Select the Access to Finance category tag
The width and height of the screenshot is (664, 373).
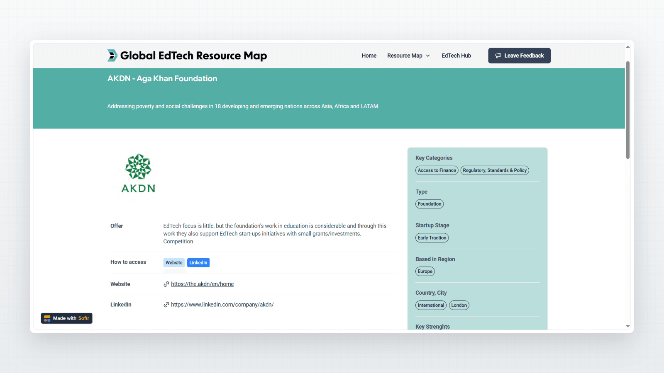pyautogui.click(x=437, y=170)
